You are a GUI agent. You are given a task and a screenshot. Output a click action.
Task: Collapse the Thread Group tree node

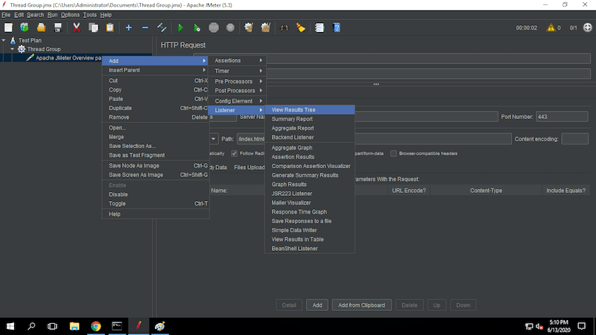(x=12, y=49)
